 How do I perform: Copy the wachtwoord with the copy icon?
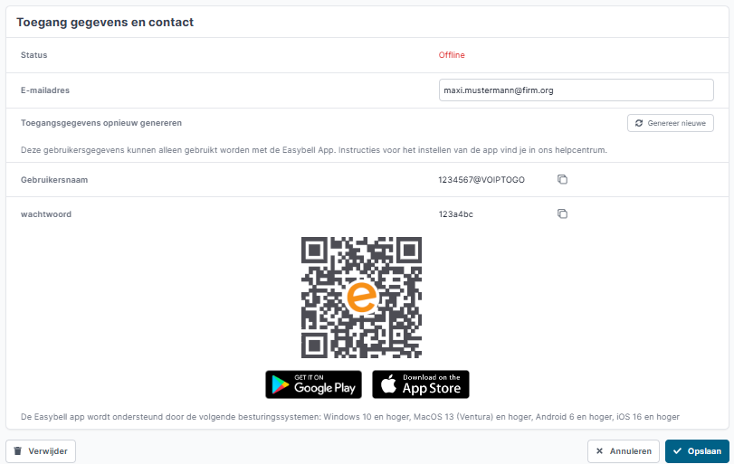(x=562, y=213)
